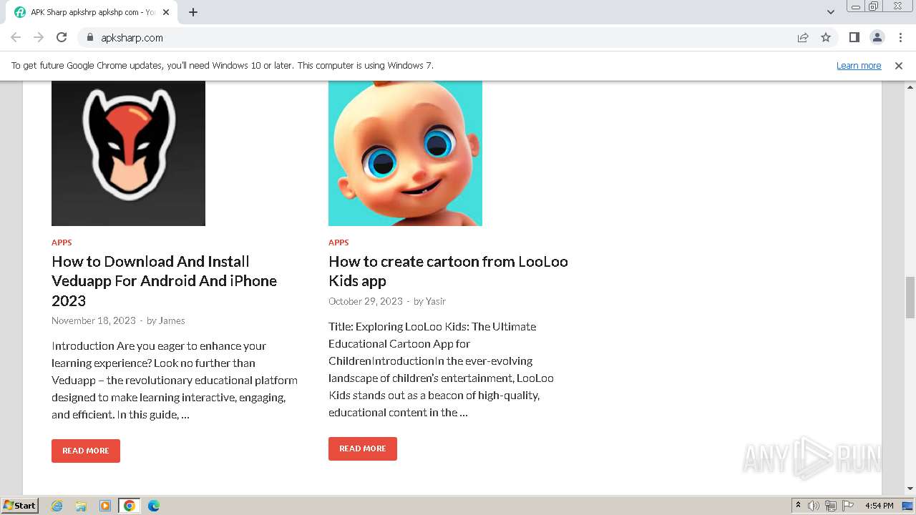
Task: Open the tab search dropdown arrow
Action: click(830, 12)
